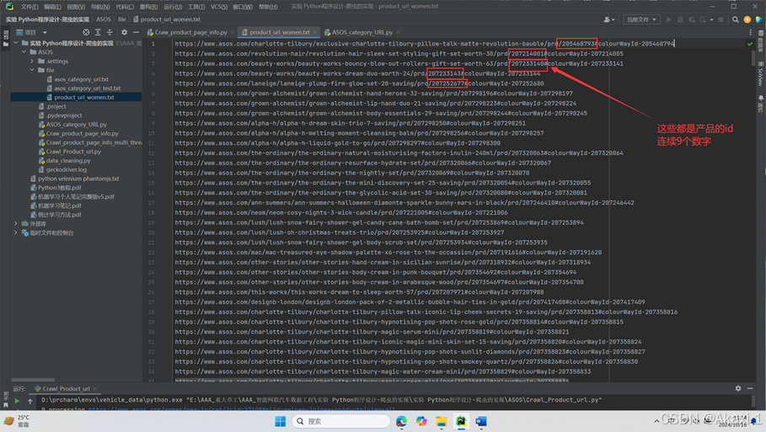The image size is (766, 432).
Task: Select asos_category_url.txt in project tree
Action: [81, 79]
